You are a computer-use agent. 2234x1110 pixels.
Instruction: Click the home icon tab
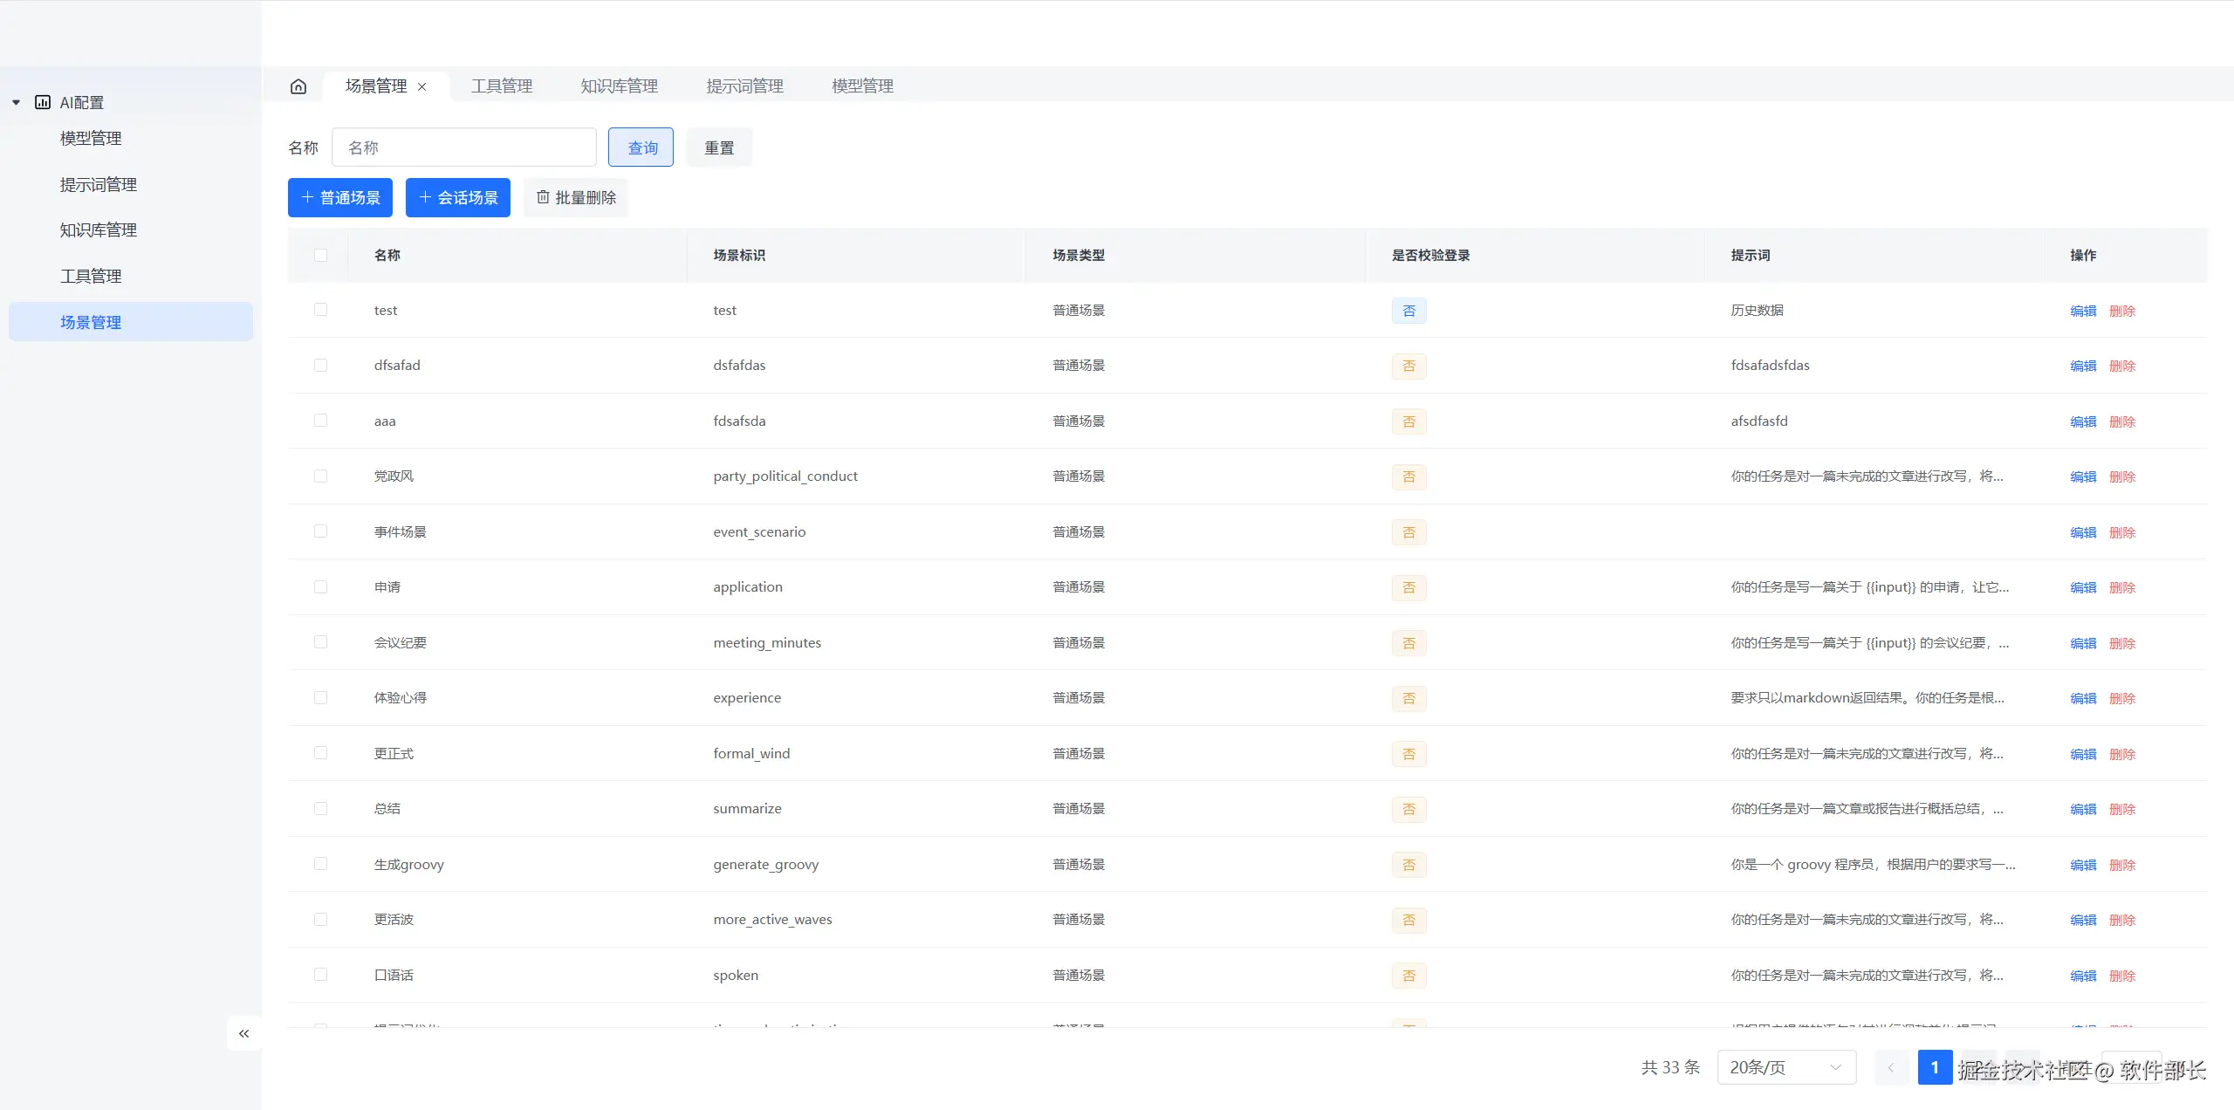tap(298, 86)
